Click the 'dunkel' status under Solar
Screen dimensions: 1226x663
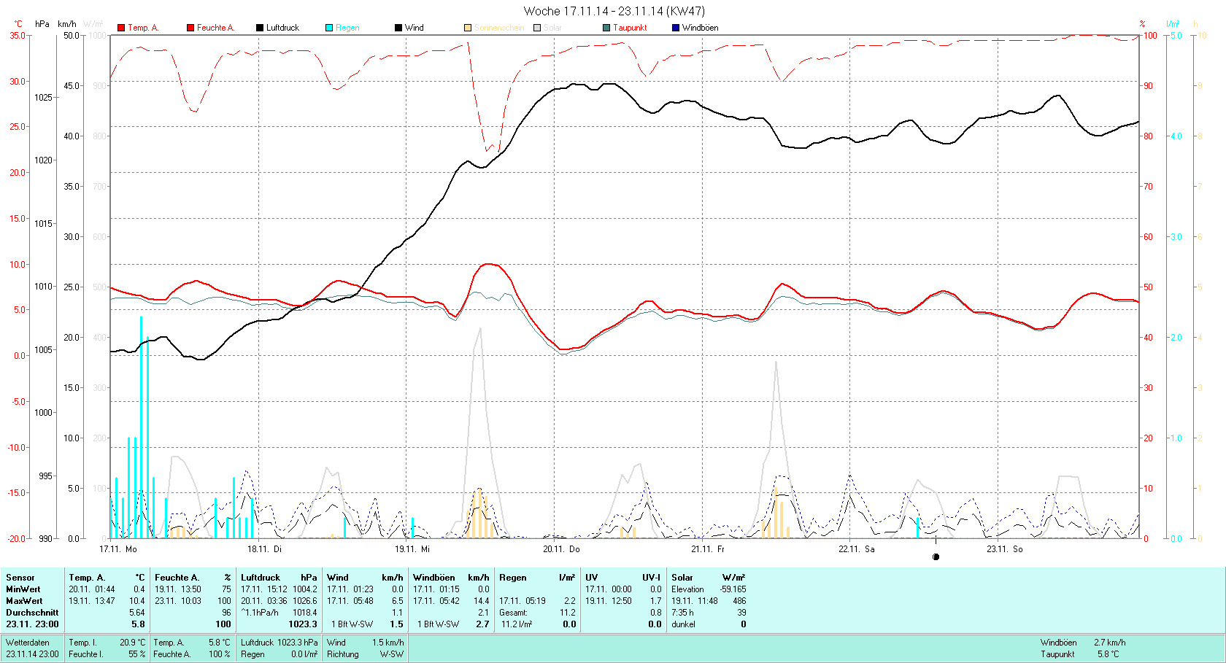(684, 624)
